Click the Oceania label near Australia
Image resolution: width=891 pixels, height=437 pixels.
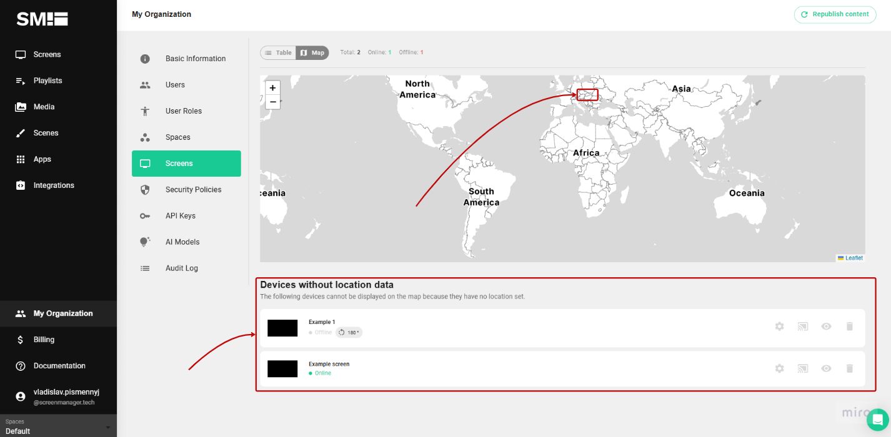(x=747, y=193)
